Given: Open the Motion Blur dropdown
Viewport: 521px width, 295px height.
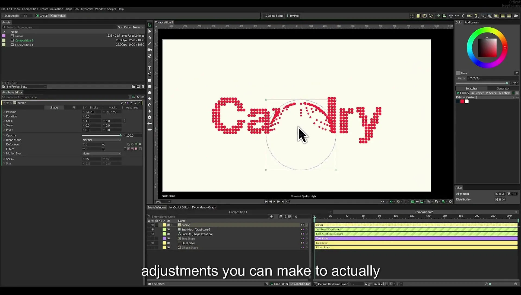Looking at the screenshot, I should click(x=101, y=154).
